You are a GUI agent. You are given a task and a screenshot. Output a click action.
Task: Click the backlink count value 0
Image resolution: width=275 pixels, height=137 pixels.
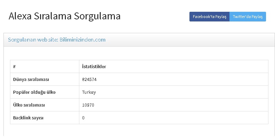(x=83, y=118)
